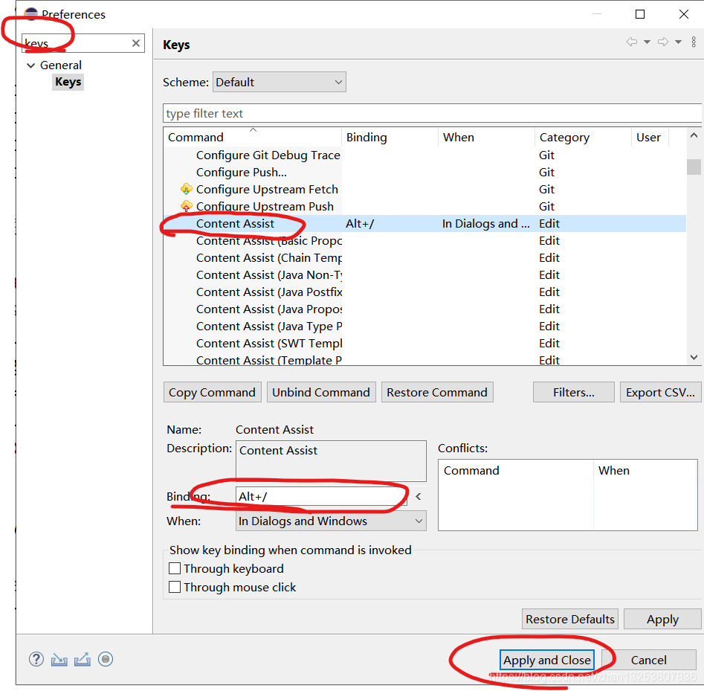Open the When context dropdown
704x691 pixels.
pyautogui.click(x=331, y=521)
